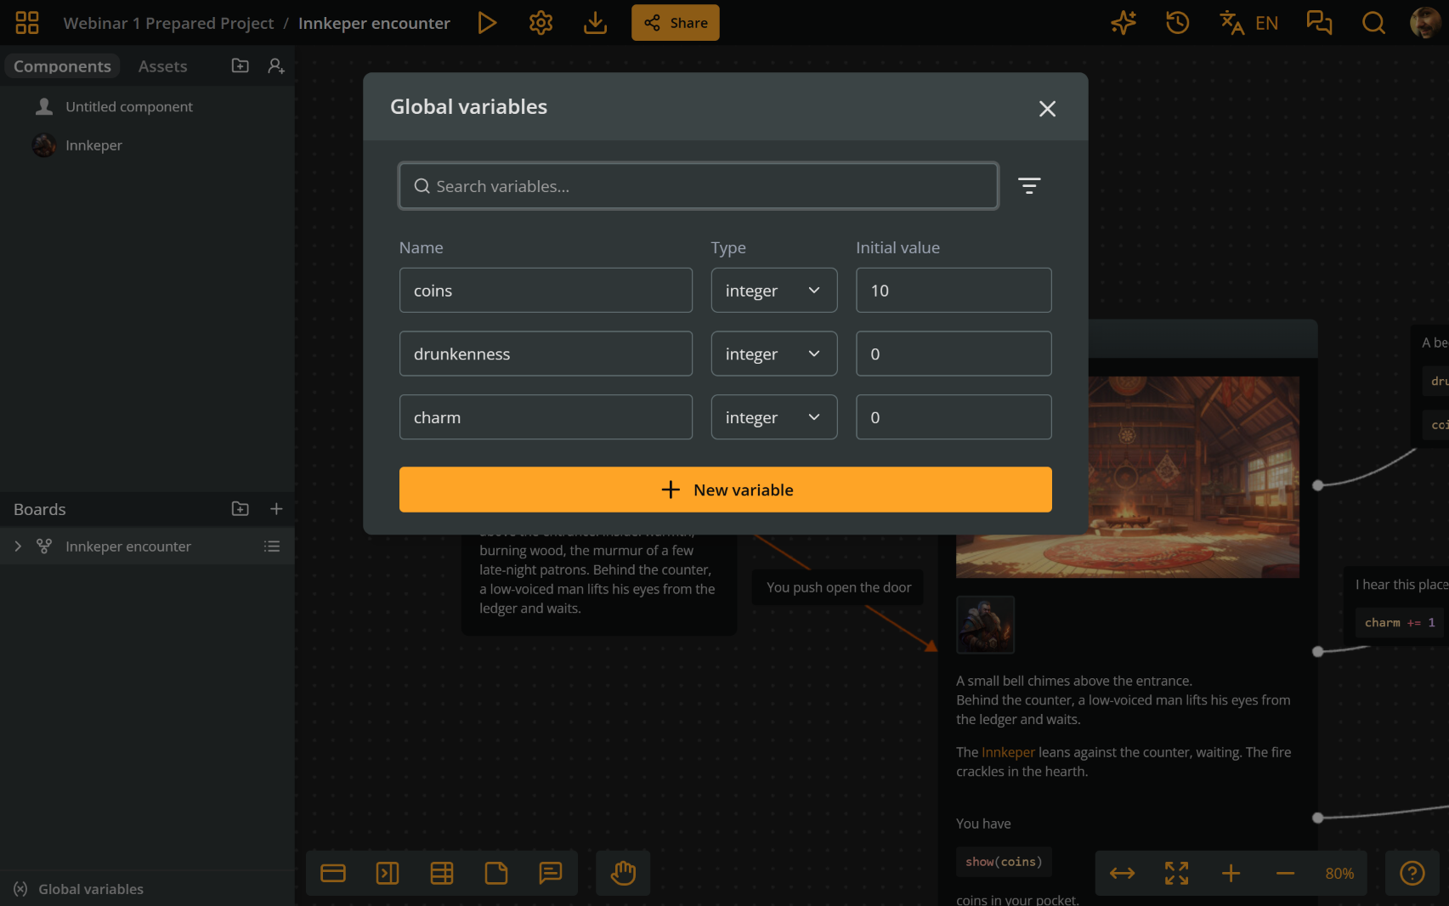Open type dropdown for drunkenness
Viewport: 1449px width, 906px height.
[774, 354]
